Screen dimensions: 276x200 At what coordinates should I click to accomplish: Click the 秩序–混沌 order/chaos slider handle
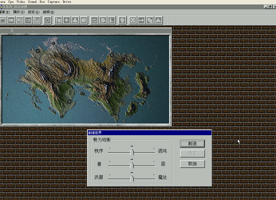[132, 151]
